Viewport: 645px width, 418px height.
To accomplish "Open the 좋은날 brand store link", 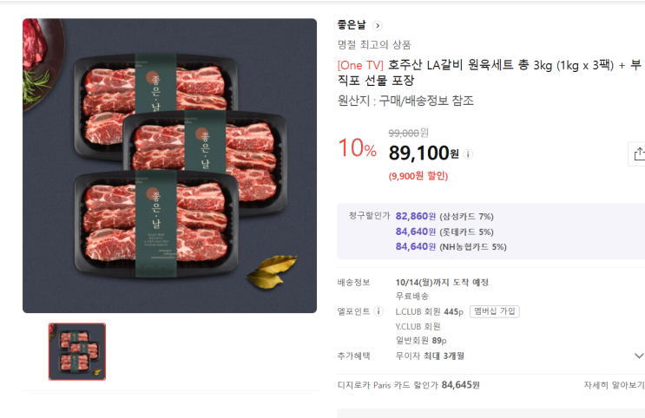I will [352, 25].
